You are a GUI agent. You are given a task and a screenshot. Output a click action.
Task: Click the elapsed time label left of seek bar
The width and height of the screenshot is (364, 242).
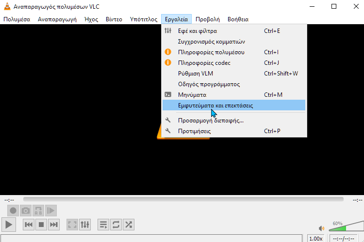point(9,200)
